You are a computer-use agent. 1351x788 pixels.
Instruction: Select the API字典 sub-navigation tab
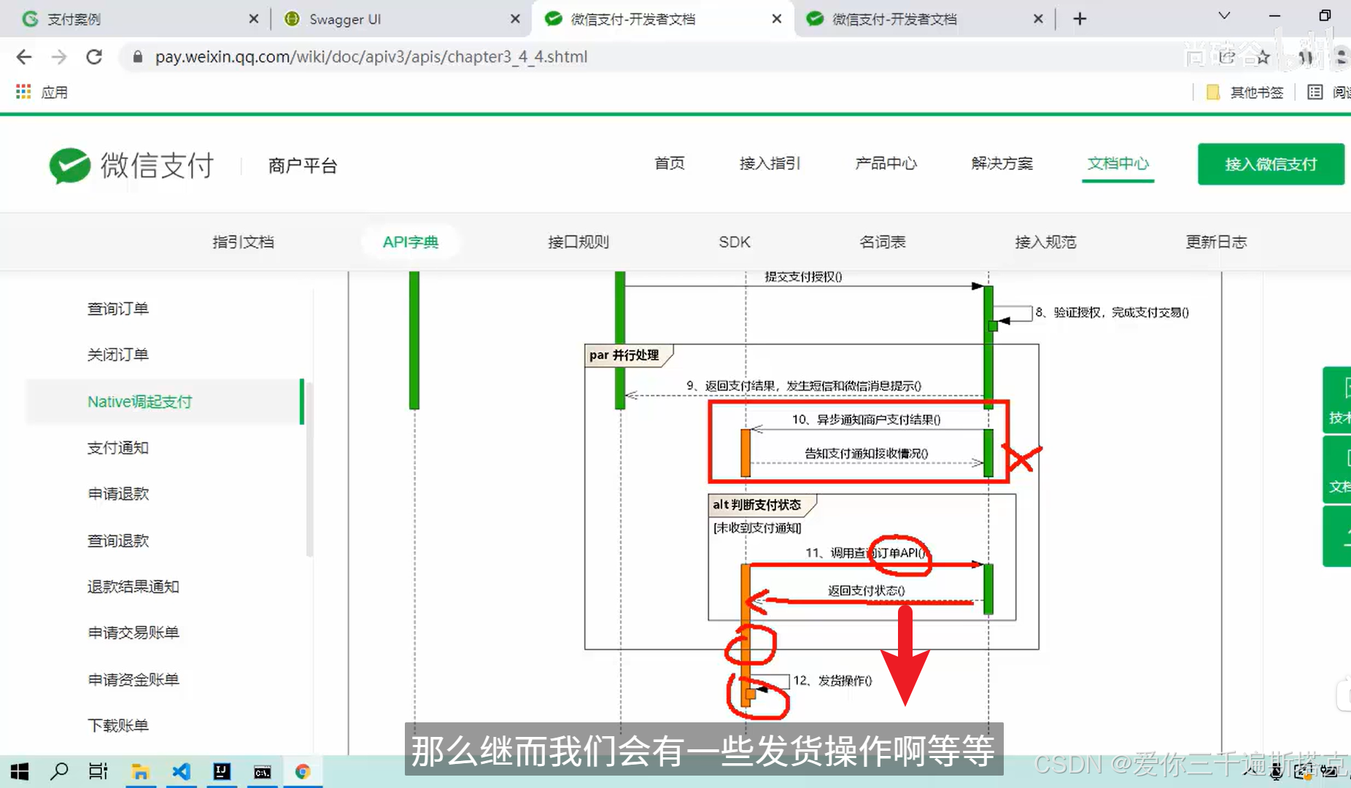(x=411, y=242)
